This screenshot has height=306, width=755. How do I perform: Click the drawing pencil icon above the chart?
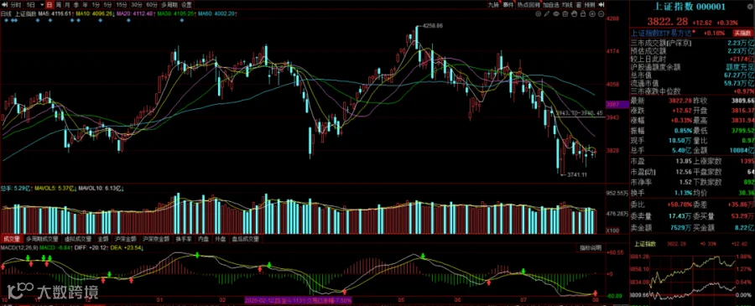[x=546, y=13]
